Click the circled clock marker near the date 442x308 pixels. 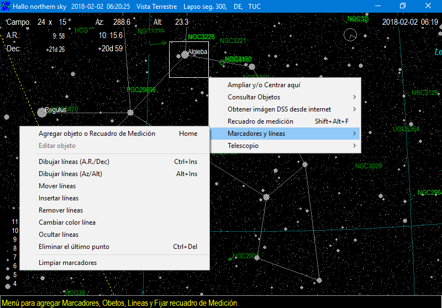tap(350, 35)
